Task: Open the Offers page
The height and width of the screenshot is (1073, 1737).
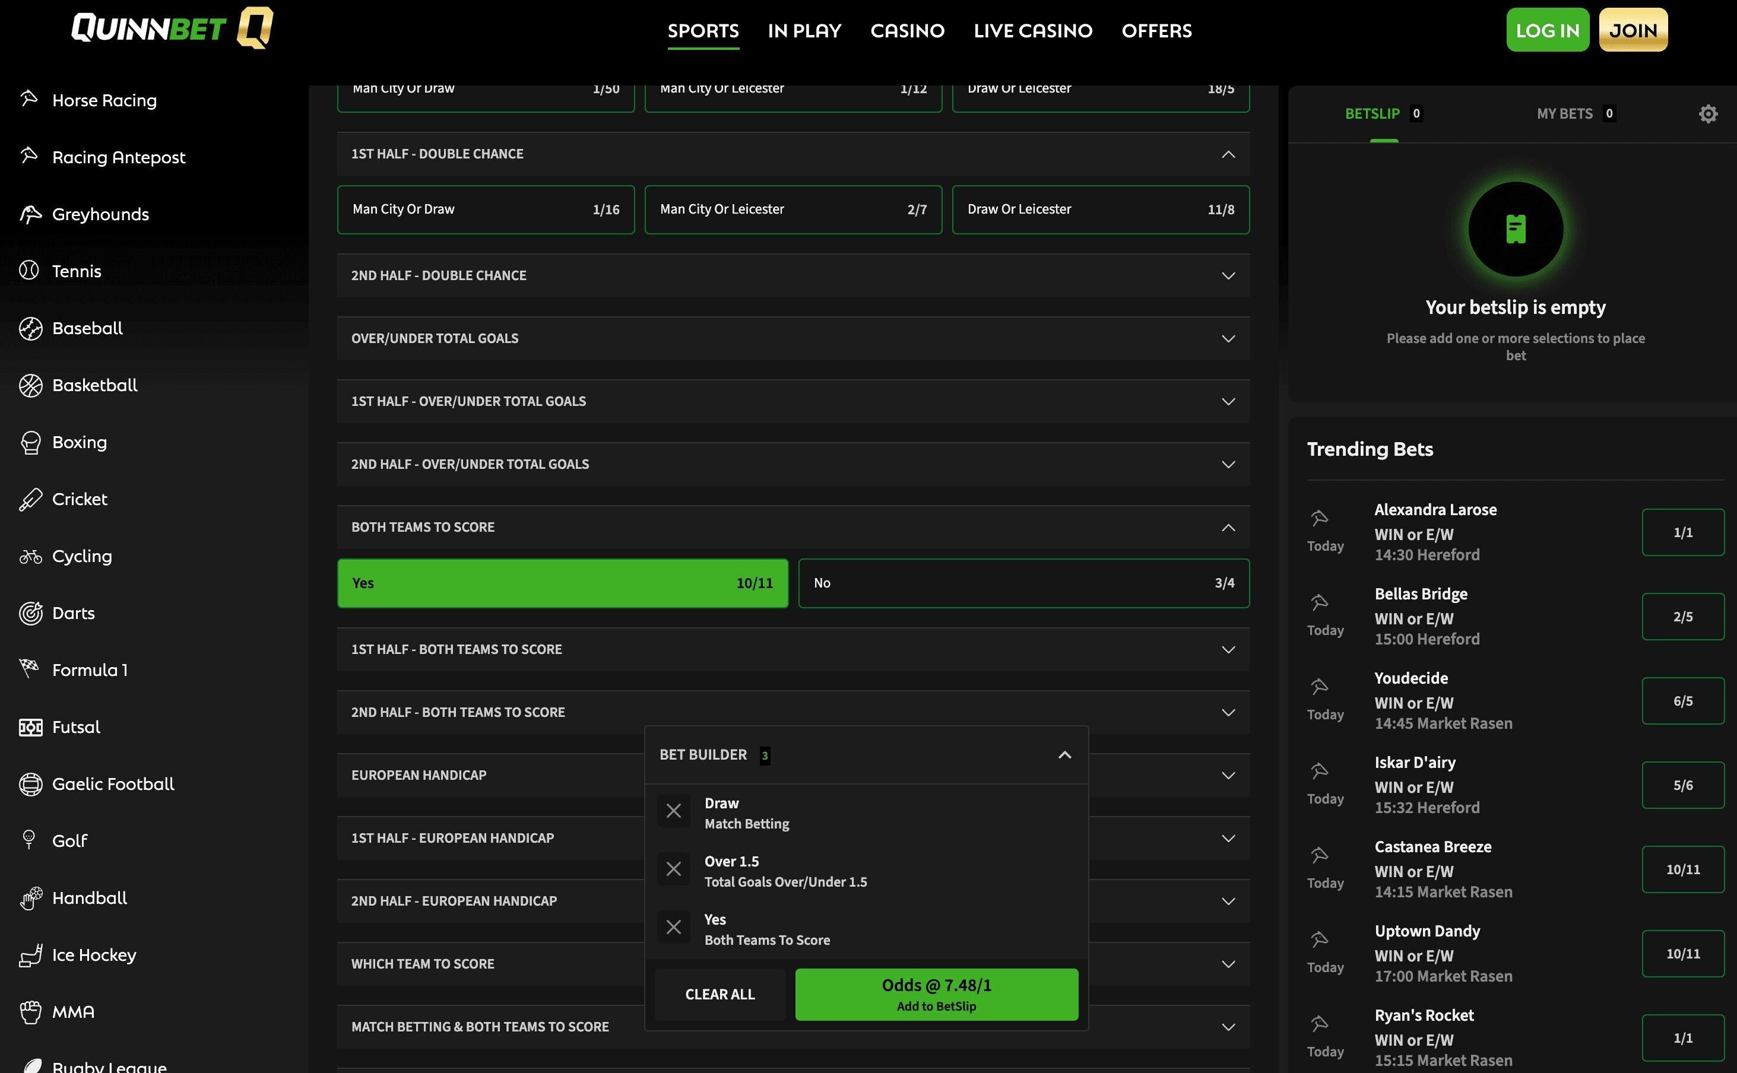Action: pyautogui.click(x=1156, y=30)
